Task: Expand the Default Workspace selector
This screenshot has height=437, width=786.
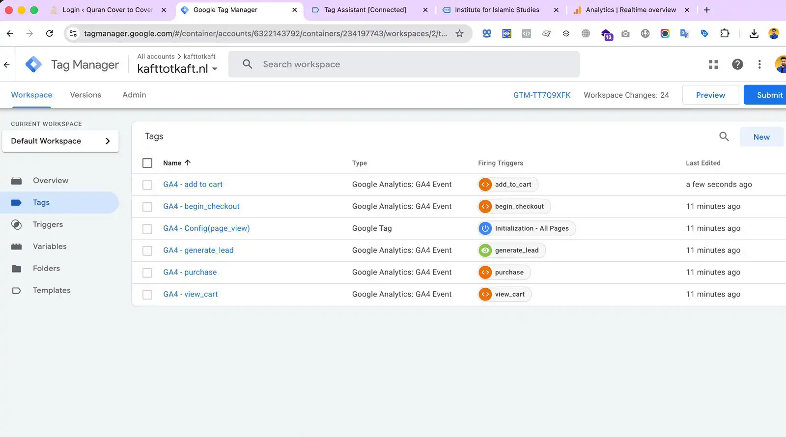Action: point(60,141)
